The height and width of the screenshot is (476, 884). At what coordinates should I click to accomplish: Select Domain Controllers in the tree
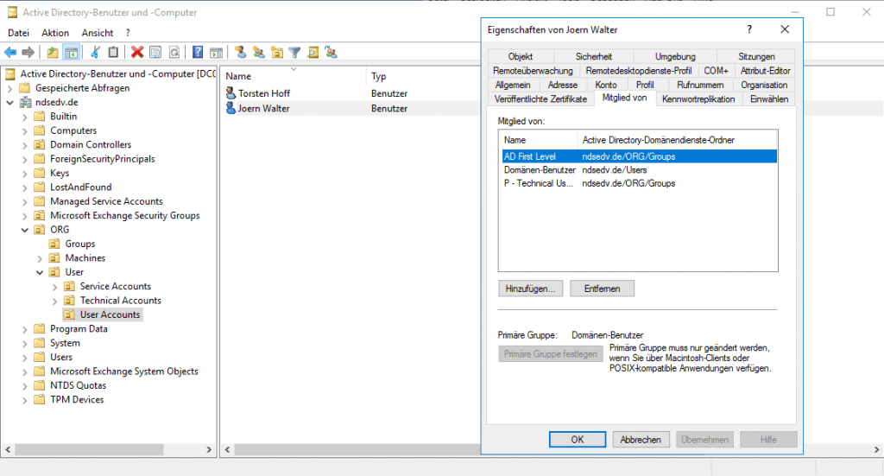pyautogui.click(x=91, y=145)
